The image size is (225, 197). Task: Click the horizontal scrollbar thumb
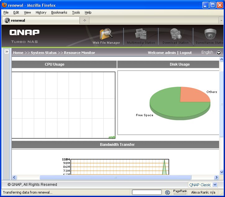tap(115, 177)
